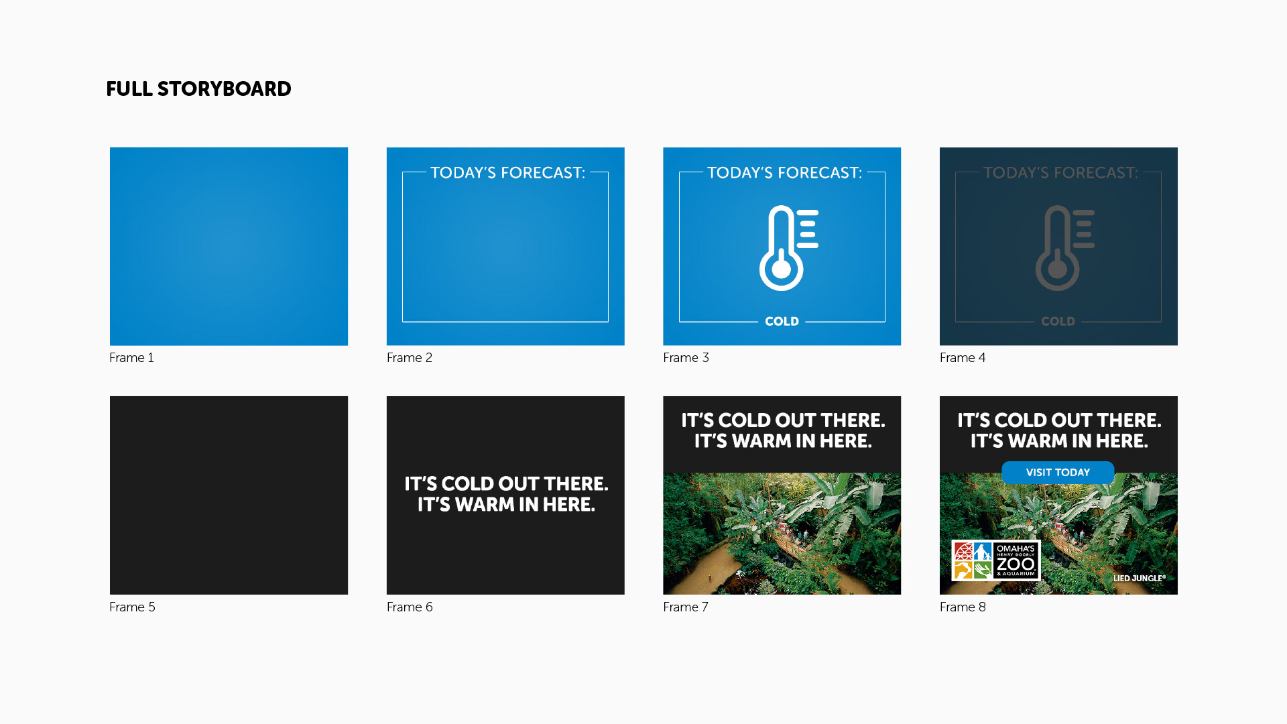
Task: Click the faded COLD label in Frame 4
Action: pyautogui.click(x=1058, y=321)
